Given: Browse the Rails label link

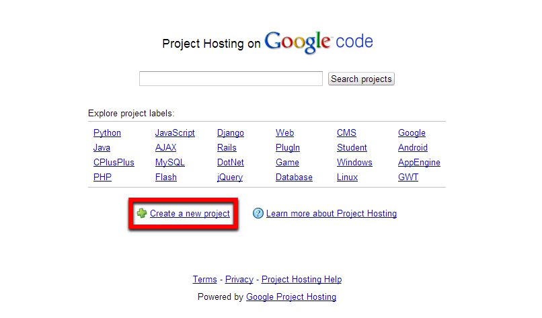Looking at the screenshot, I should pos(227,148).
